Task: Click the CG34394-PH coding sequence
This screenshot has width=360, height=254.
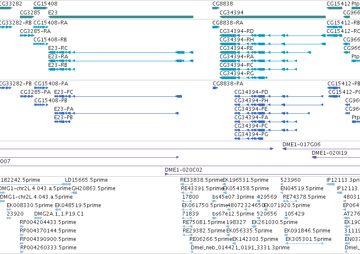Action: pos(279,105)
